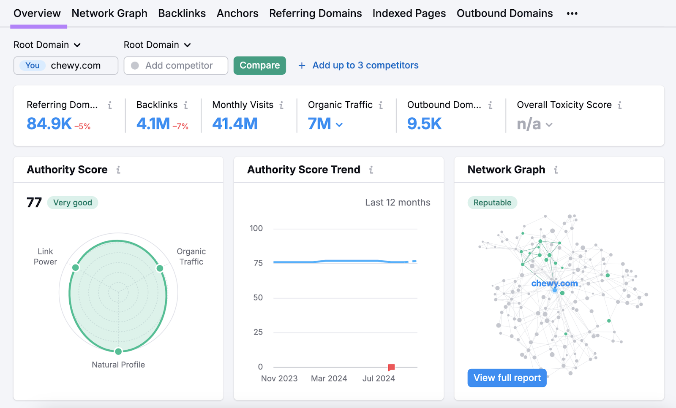Click the red marker near Jul 2024
The image size is (676, 408).
click(x=391, y=367)
